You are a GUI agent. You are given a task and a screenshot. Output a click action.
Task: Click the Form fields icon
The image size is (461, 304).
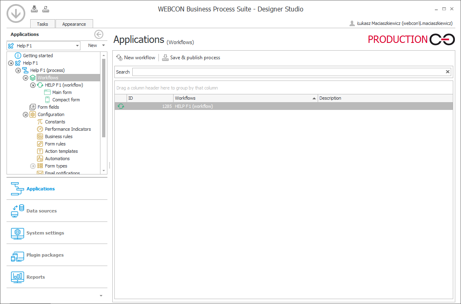[x=33, y=107]
